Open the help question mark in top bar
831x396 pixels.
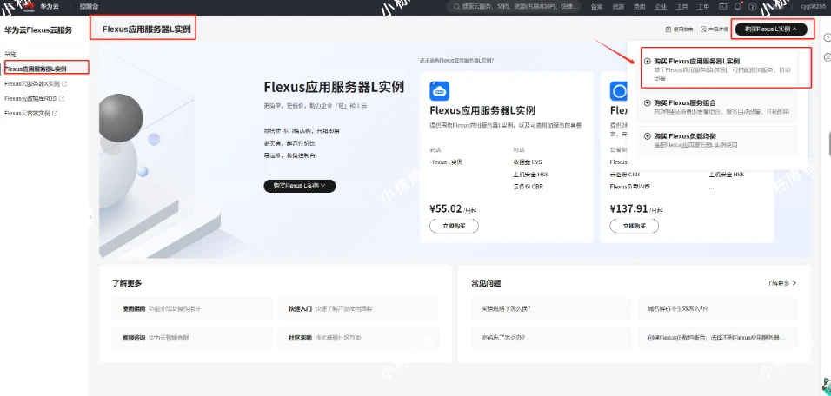752,7
